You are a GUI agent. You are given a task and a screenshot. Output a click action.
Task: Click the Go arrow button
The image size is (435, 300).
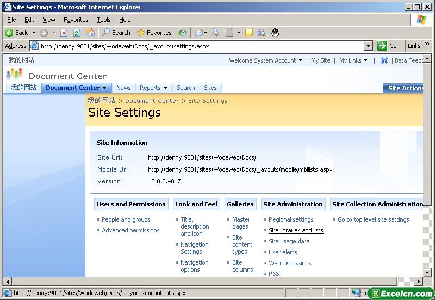pos(382,46)
